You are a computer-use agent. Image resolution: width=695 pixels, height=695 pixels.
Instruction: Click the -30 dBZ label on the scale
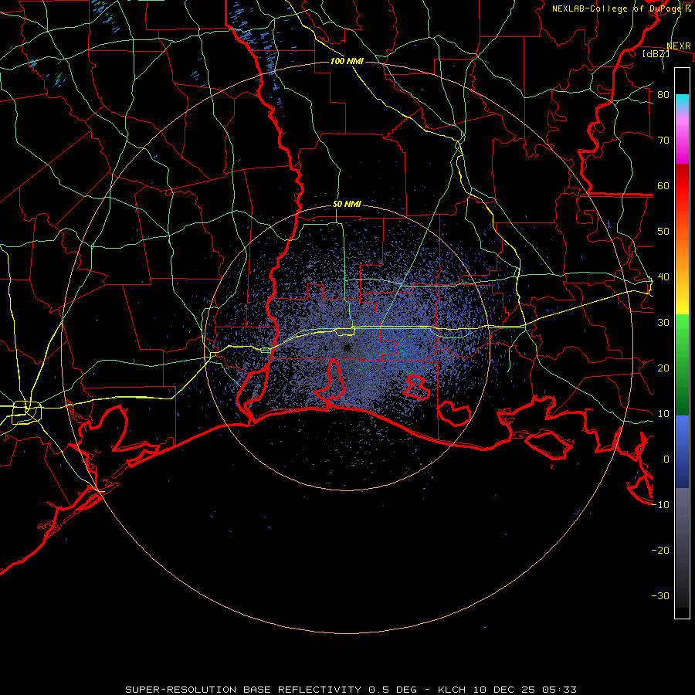(x=660, y=596)
